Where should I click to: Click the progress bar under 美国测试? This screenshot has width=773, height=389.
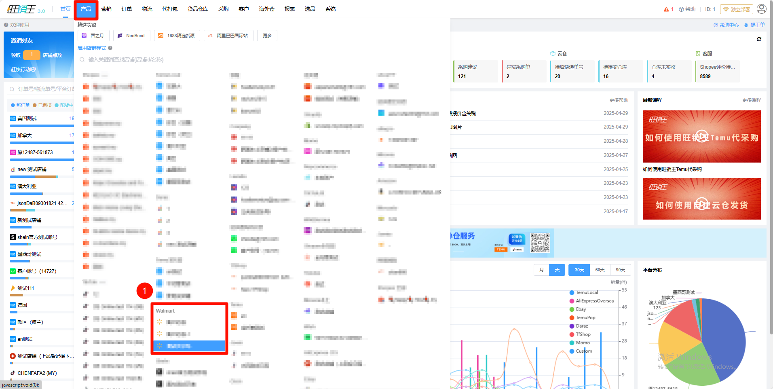click(x=42, y=126)
